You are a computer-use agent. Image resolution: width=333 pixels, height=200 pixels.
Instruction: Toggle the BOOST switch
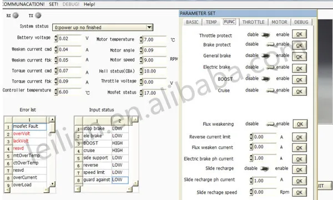click(266, 79)
